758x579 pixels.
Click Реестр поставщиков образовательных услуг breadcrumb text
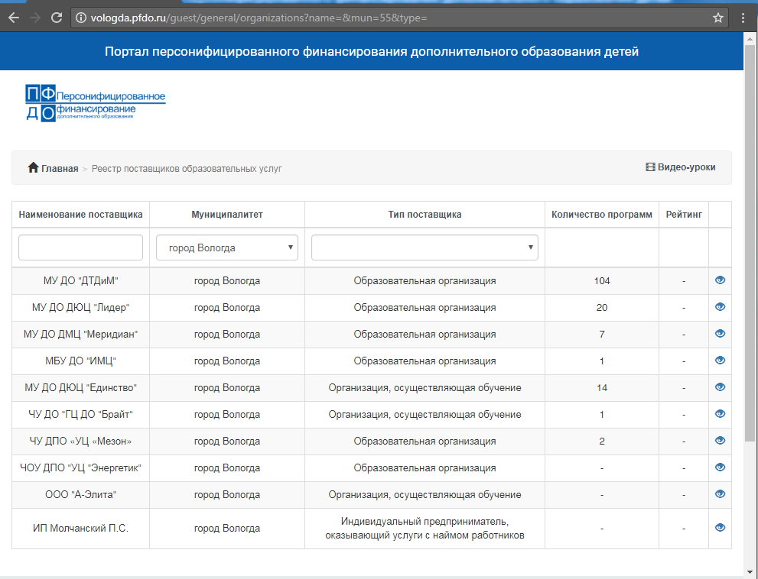coord(187,169)
